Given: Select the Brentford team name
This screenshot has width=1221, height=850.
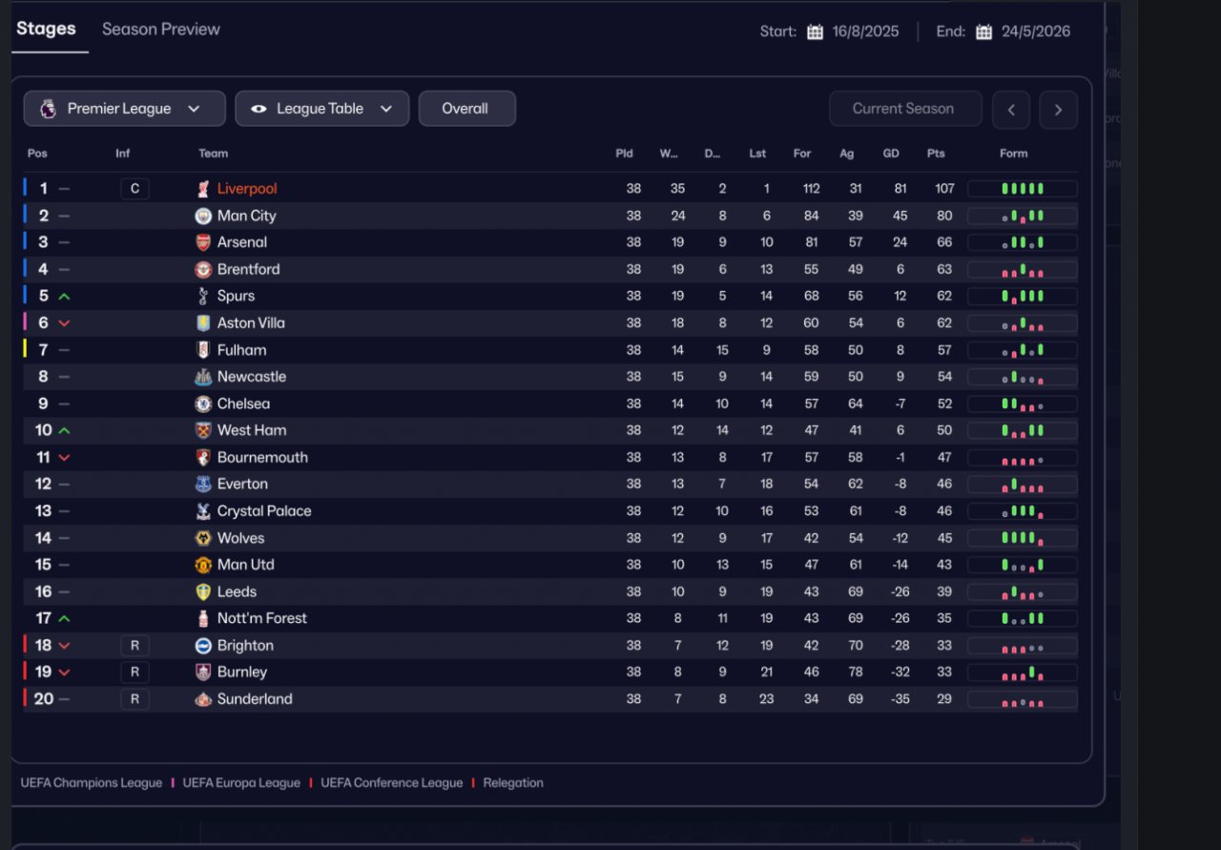Looking at the screenshot, I should pyautogui.click(x=248, y=269).
